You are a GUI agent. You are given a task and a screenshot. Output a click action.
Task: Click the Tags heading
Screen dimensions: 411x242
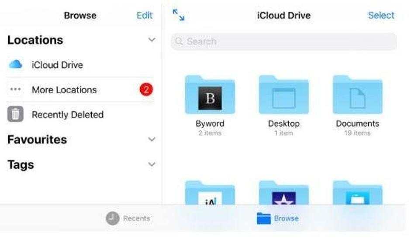(x=21, y=165)
